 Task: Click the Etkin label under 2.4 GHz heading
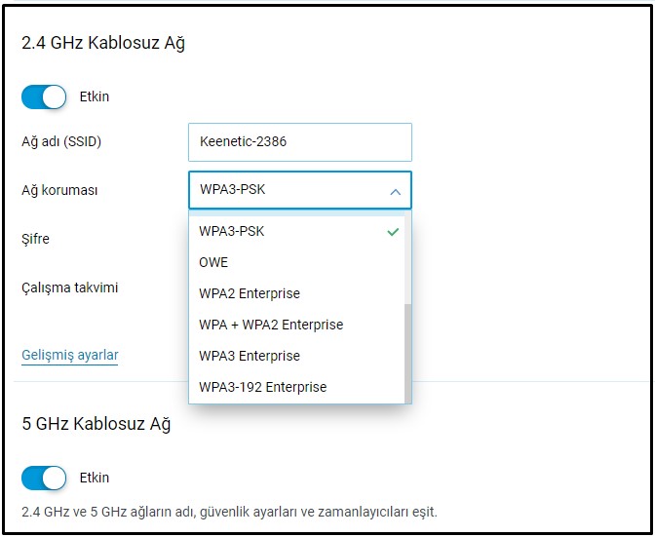tap(95, 97)
